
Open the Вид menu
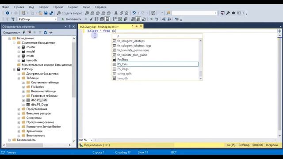(x=31, y=7)
